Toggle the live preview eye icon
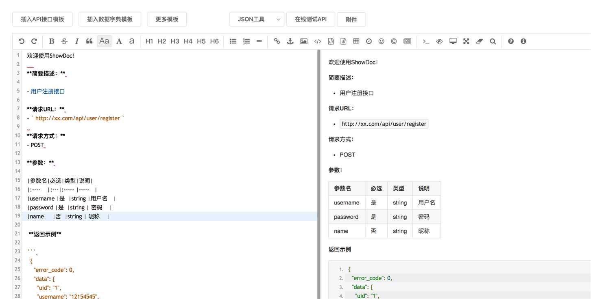 [439, 41]
